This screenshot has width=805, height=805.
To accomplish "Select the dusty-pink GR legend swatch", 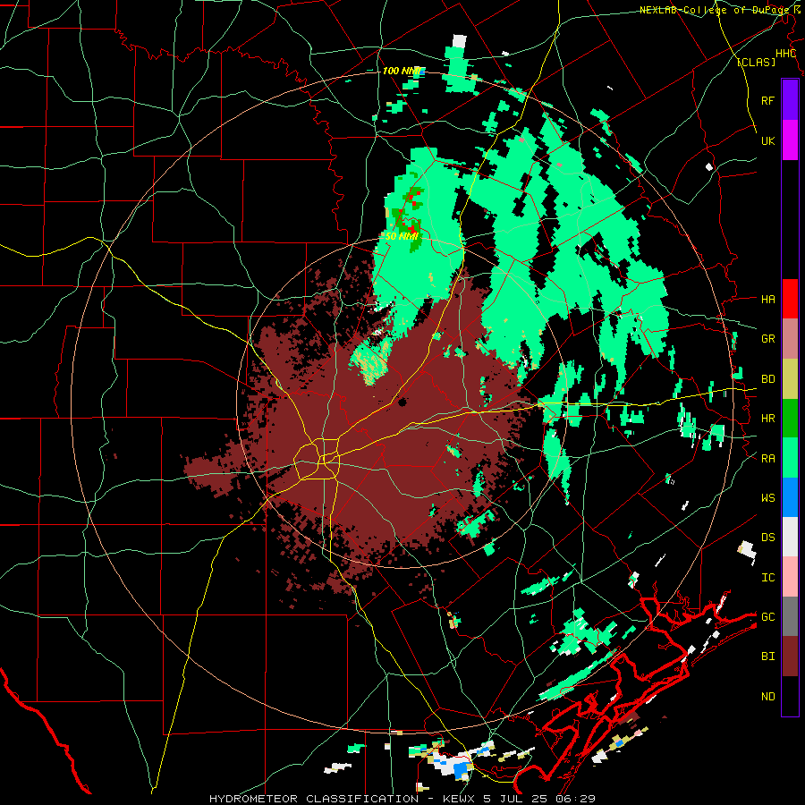I will tap(790, 339).
